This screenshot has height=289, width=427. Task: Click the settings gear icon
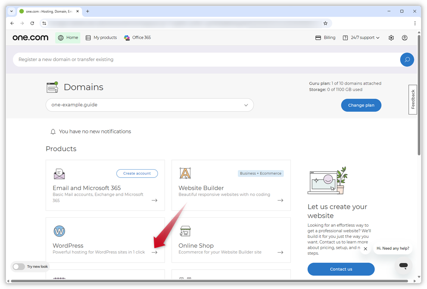coord(391,37)
